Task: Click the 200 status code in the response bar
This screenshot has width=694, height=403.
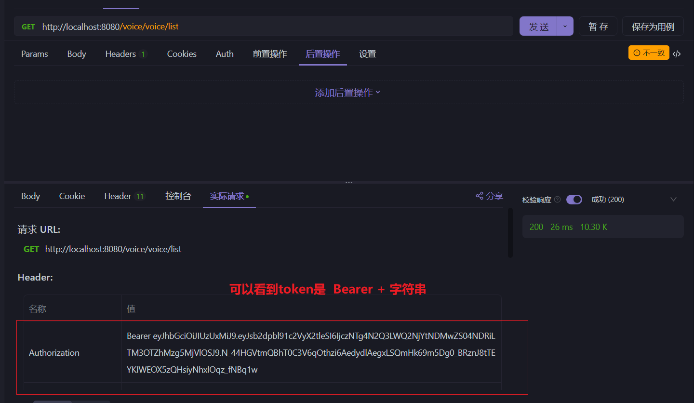Action: [x=536, y=226]
